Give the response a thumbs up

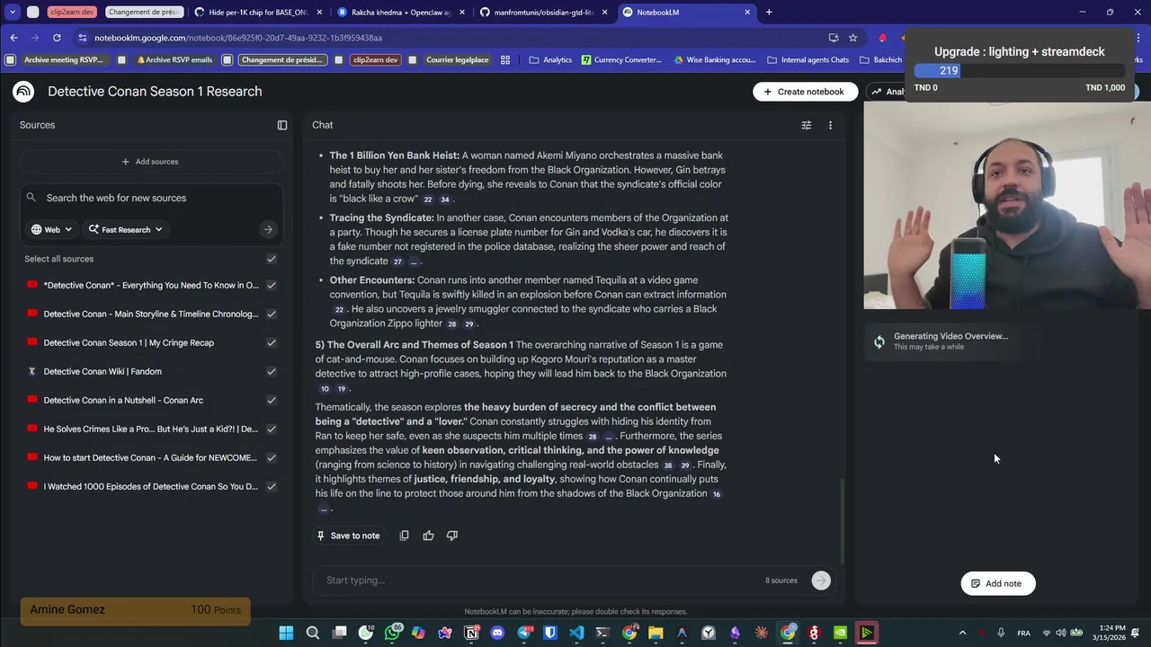(x=428, y=536)
